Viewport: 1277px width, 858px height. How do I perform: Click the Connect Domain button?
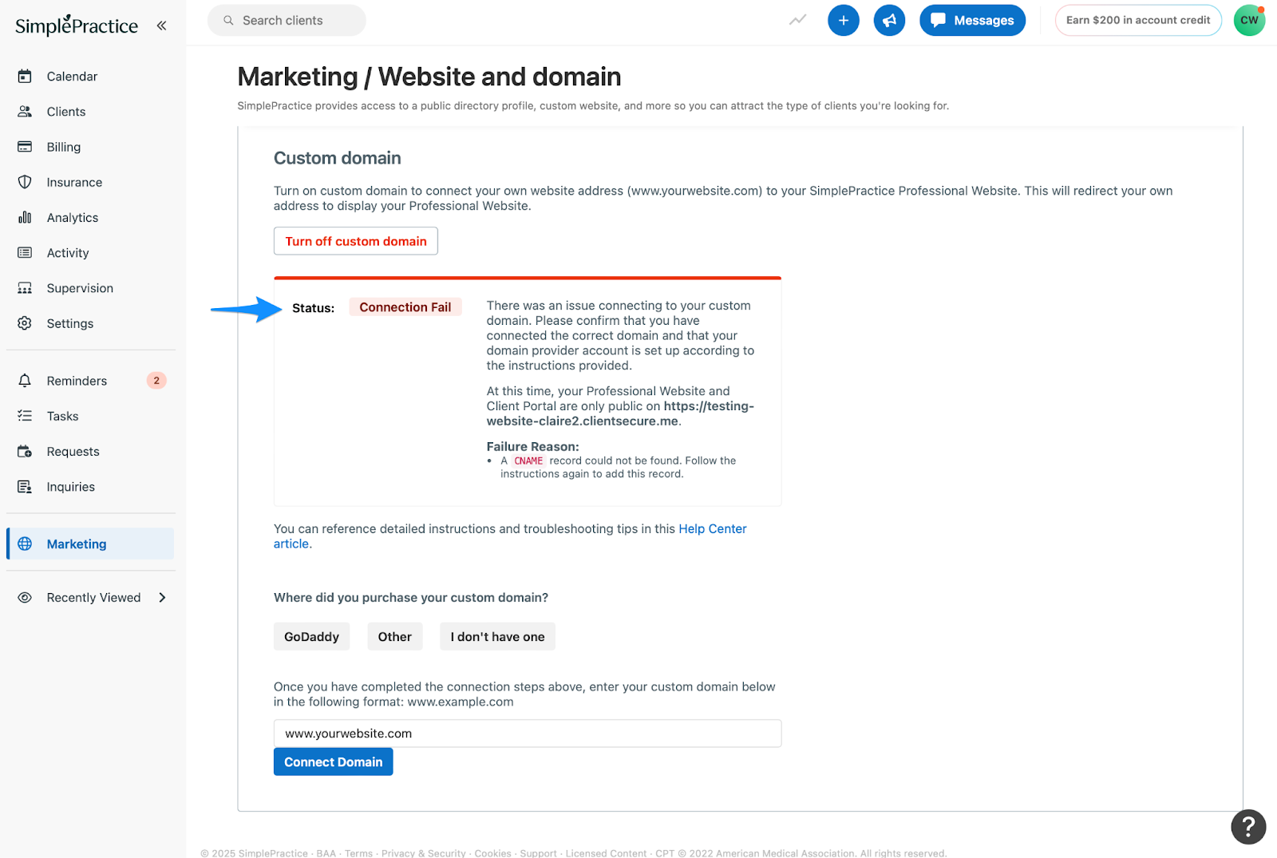point(333,762)
